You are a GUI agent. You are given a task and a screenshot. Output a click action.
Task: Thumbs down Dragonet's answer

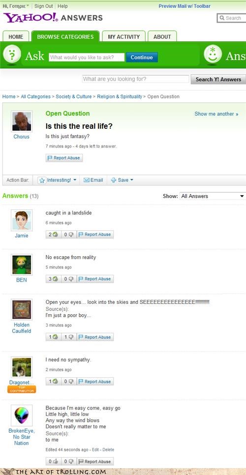pos(69,382)
